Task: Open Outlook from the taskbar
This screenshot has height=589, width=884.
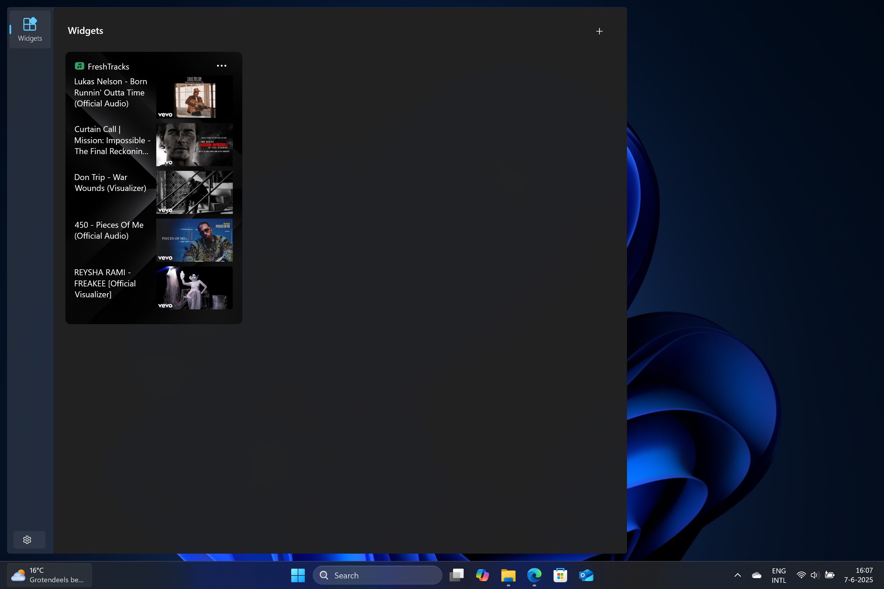Action: pos(586,575)
